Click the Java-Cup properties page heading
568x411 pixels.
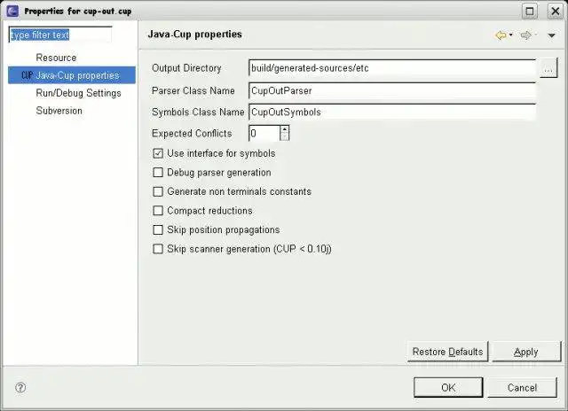pyautogui.click(x=195, y=35)
